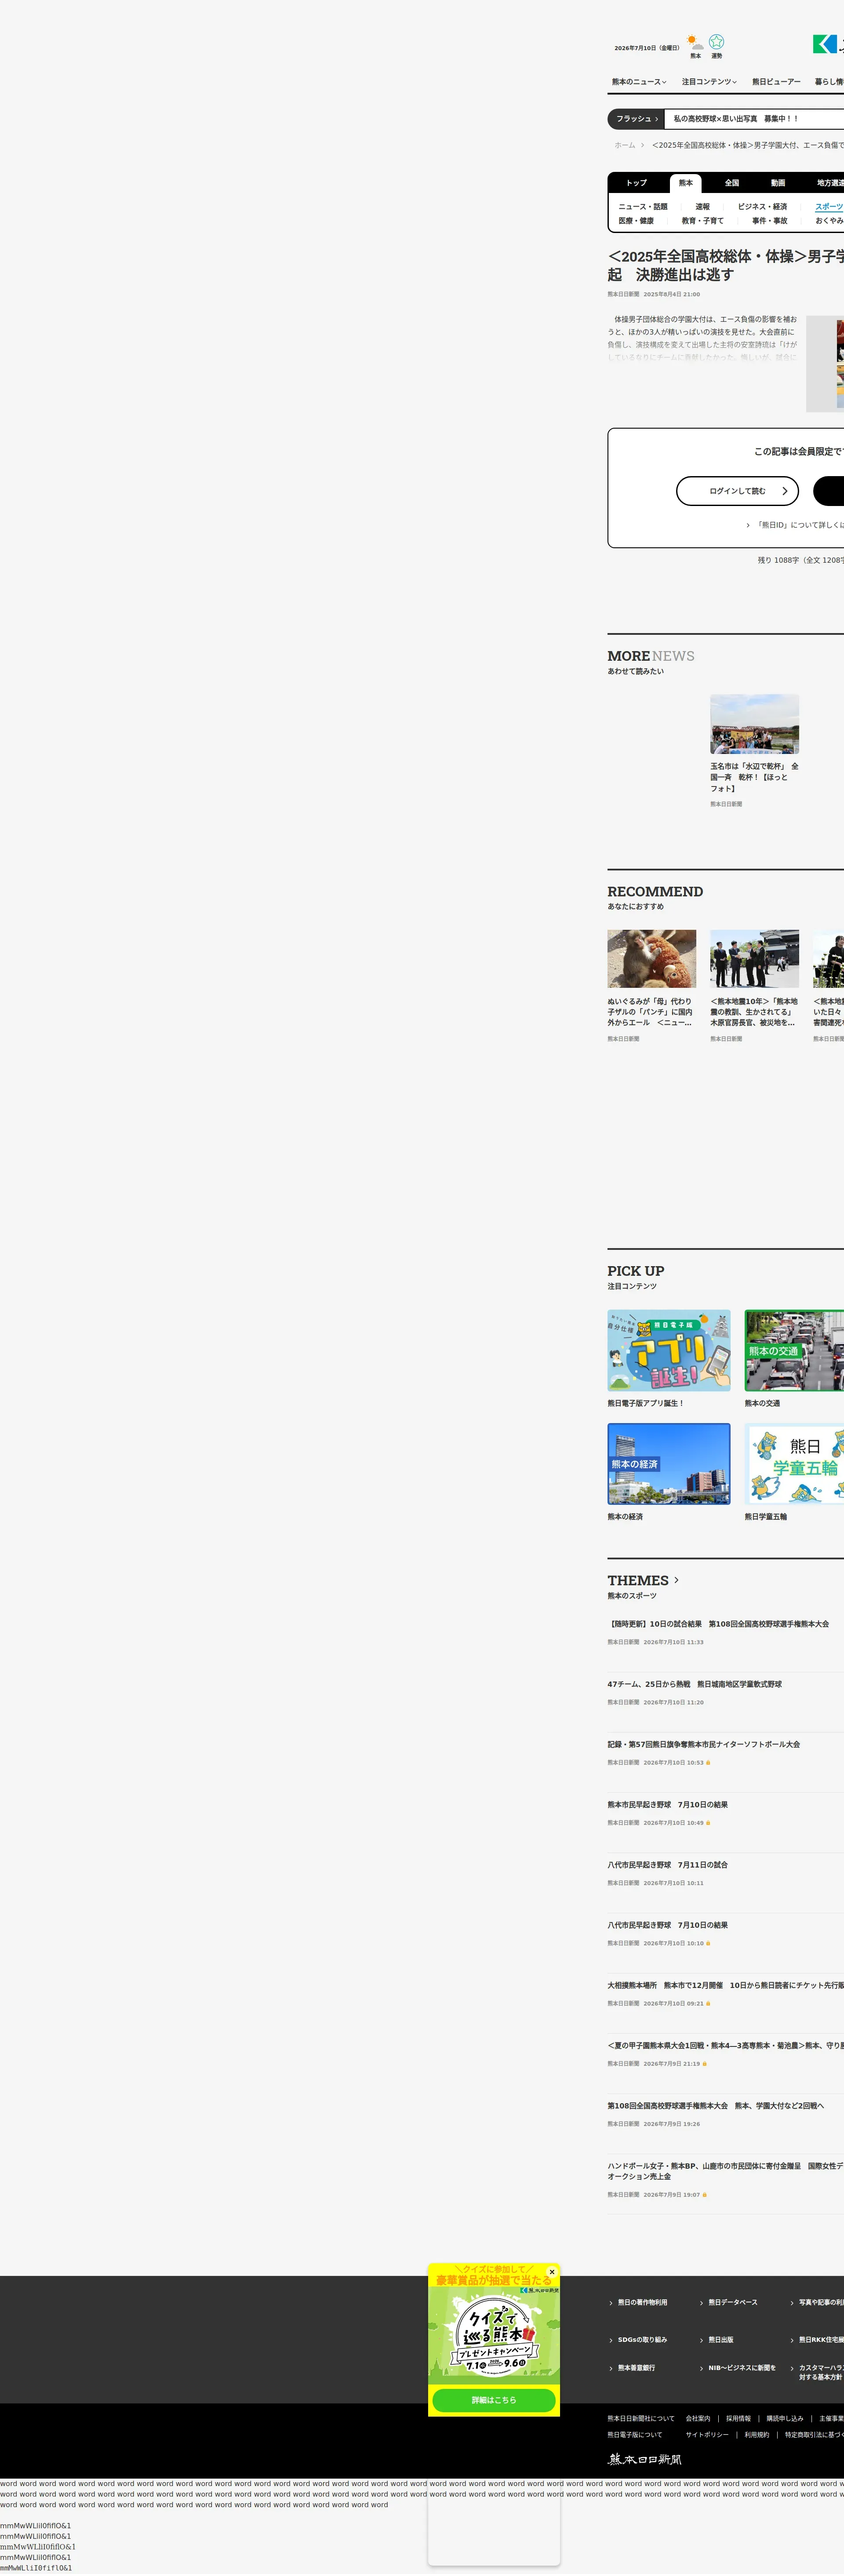Open the 熊日電子版について footer link
Screen dimensions: 844x2574
click(x=635, y=2434)
